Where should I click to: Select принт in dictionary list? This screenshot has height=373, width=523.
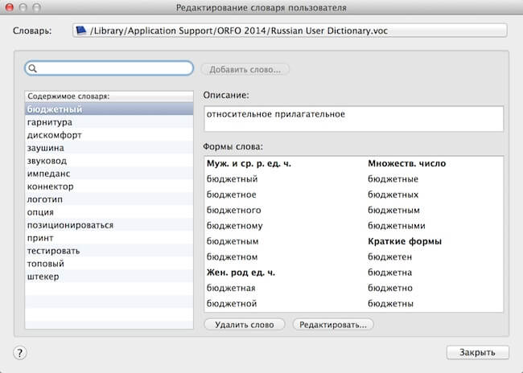(109, 238)
